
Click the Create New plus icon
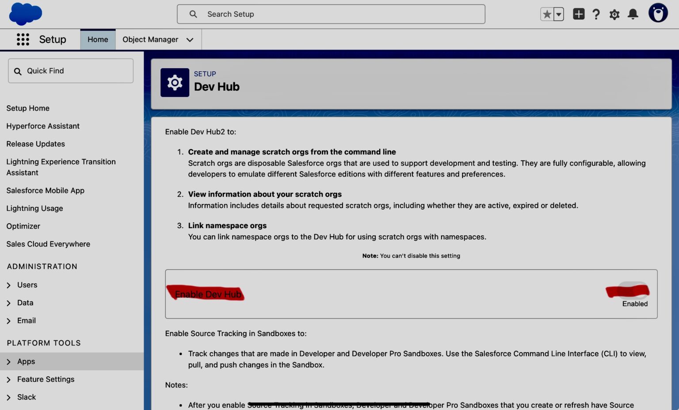pos(578,14)
